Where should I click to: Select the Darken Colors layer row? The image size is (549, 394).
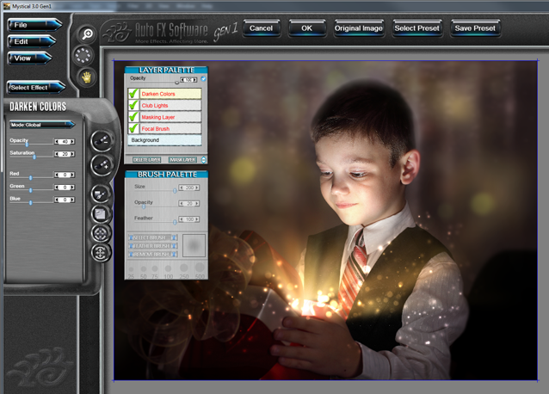(170, 94)
